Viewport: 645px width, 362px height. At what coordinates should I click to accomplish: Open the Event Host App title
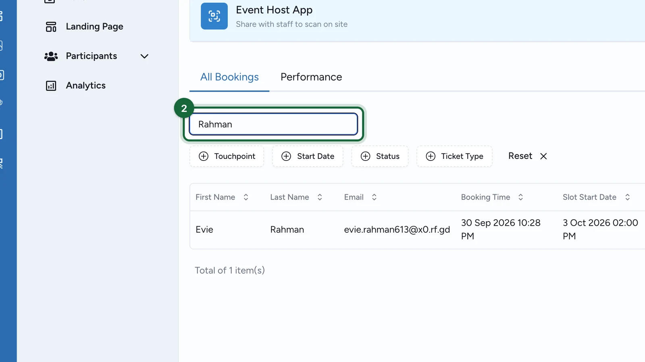(x=274, y=10)
